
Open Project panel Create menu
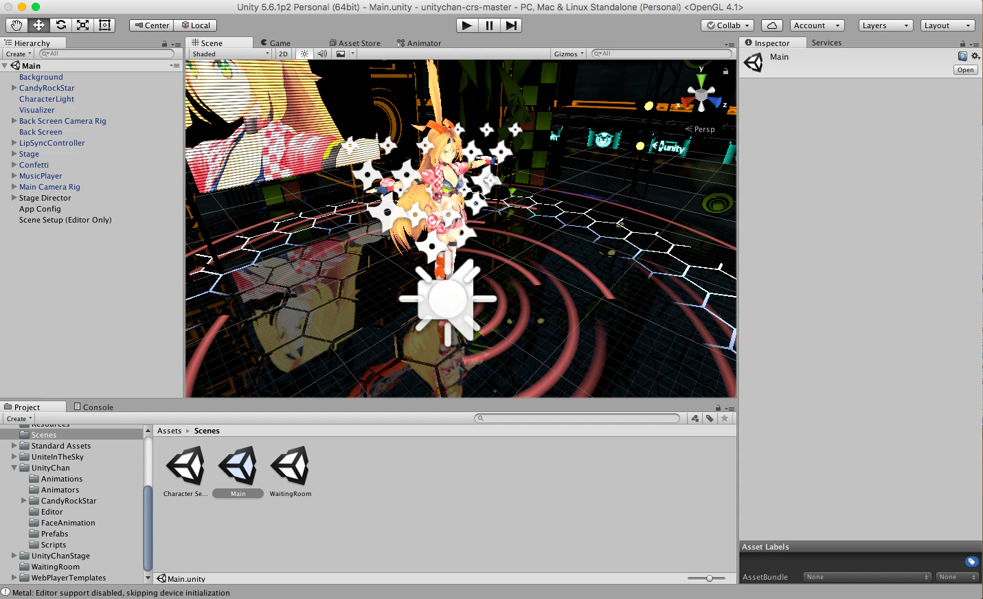pyautogui.click(x=19, y=418)
